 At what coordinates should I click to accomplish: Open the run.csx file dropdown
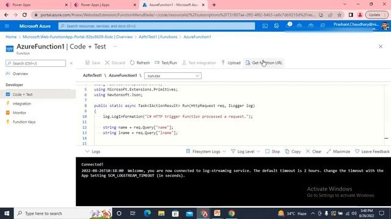click(x=173, y=75)
